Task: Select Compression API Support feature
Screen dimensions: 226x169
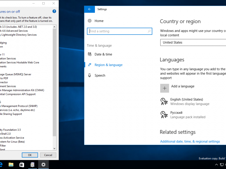Action: [18, 94]
